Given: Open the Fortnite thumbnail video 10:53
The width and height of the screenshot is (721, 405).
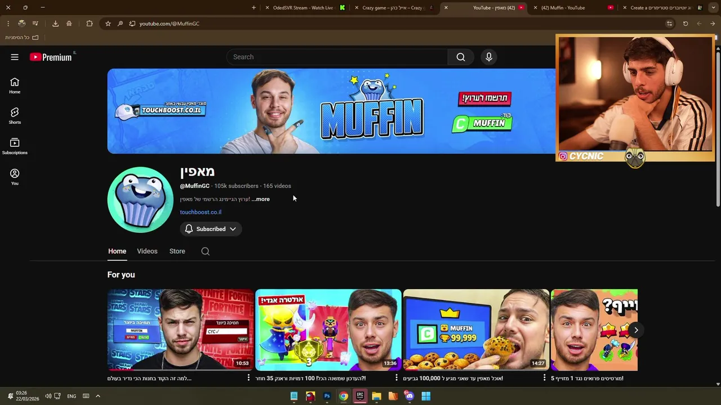Looking at the screenshot, I should coord(180,330).
